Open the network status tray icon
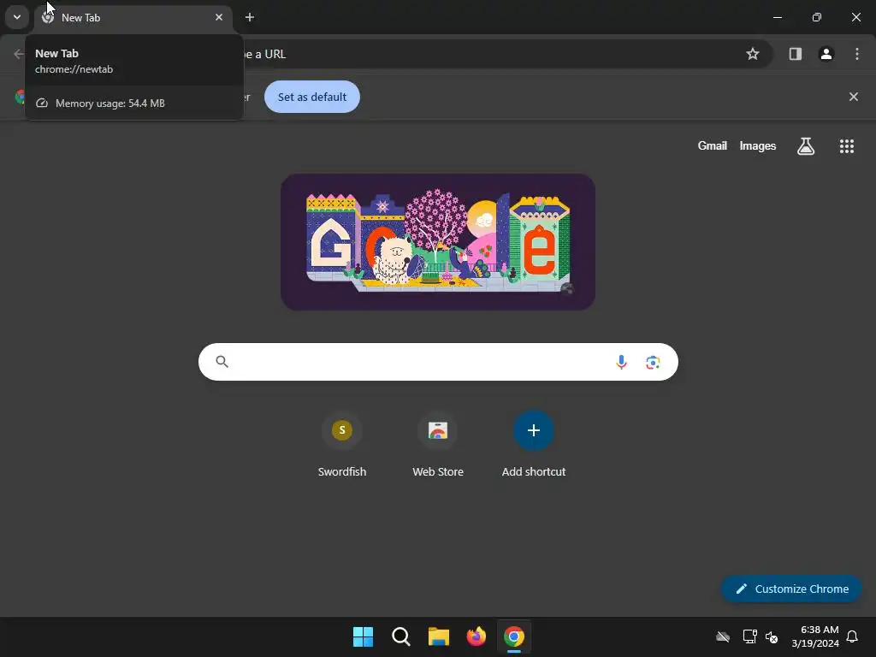Screen dimensions: 876x657 [749, 636]
